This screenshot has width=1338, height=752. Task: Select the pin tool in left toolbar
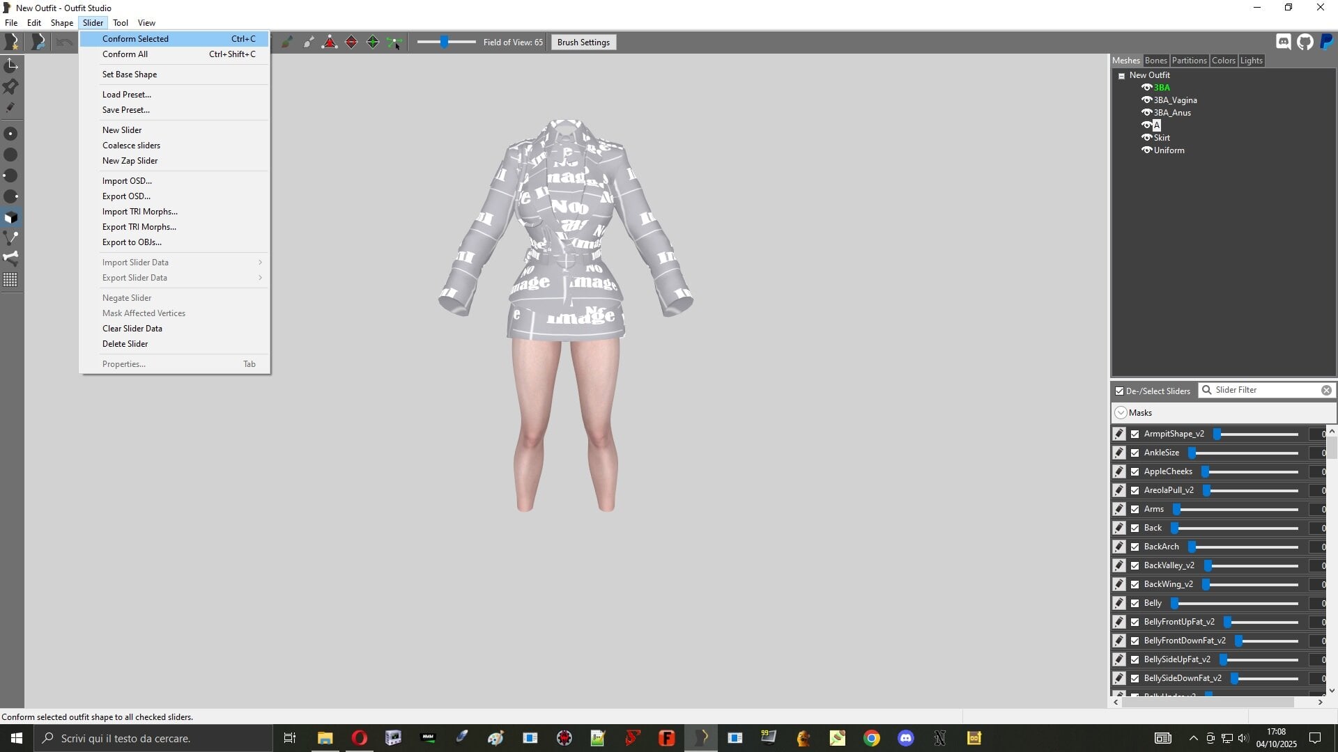[11, 86]
